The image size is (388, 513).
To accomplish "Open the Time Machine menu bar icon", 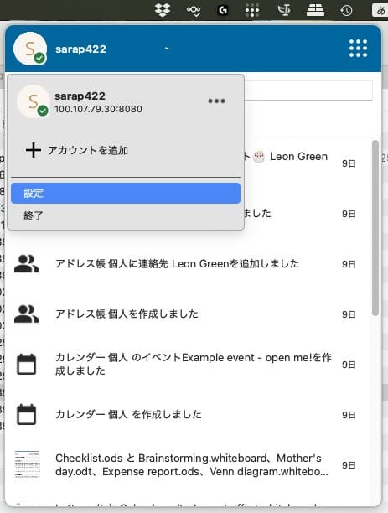I will [x=346, y=10].
